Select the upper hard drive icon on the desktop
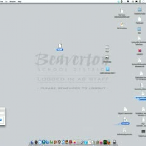This screenshot has height=146, width=146. point(107,48)
